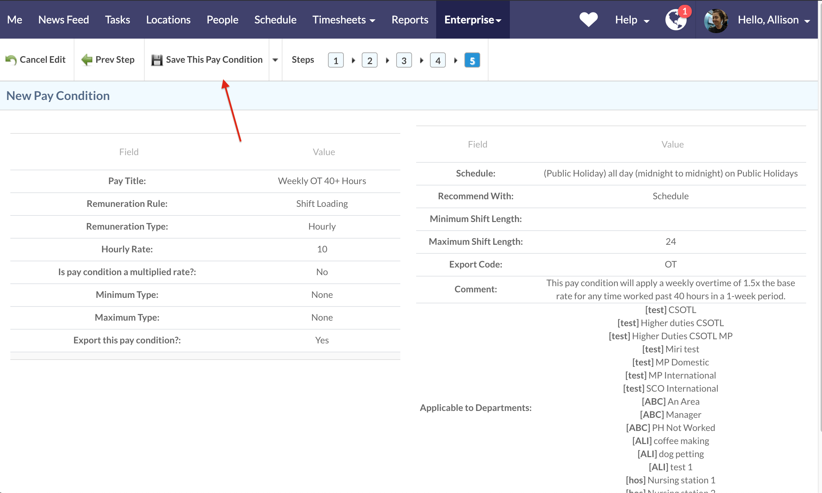822x493 pixels.
Task: Select step 3 in Steps
Action: (404, 60)
